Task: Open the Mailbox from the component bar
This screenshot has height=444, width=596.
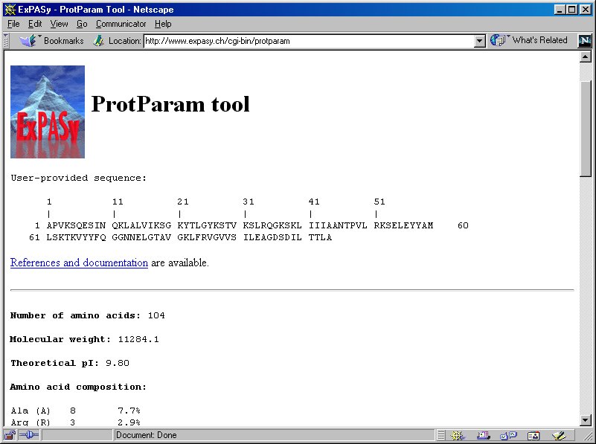Action: tap(483, 435)
